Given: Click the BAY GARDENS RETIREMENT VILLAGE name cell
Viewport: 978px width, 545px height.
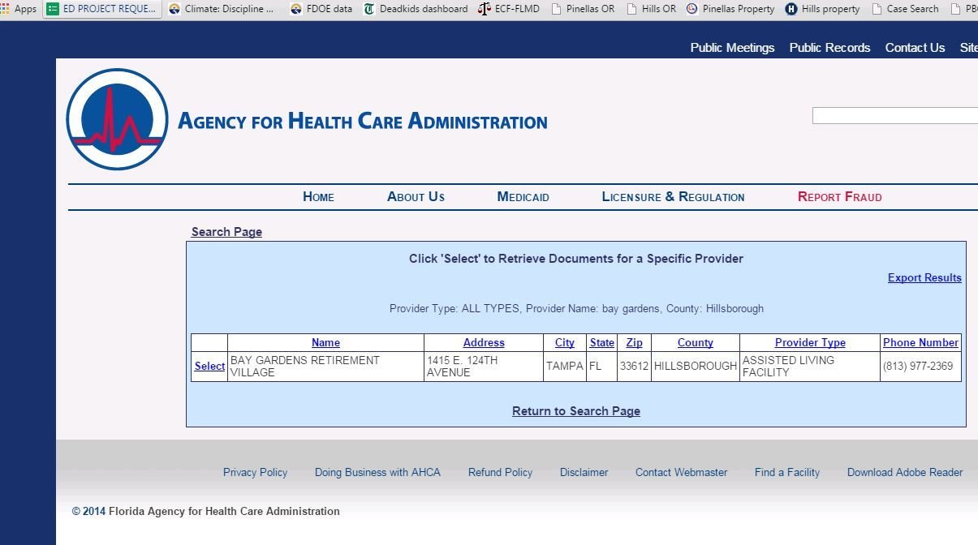Looking at the screenshot, I should [x=325, y=367].
